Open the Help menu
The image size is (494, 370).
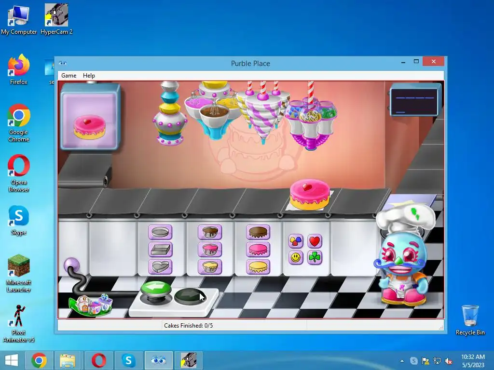(89, 76)
